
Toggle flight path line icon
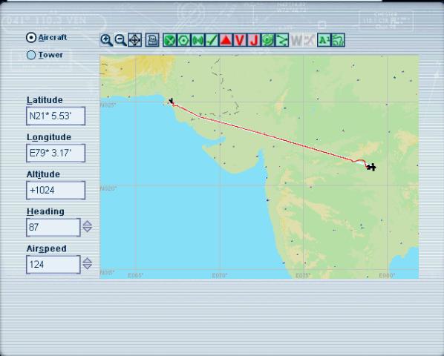tap(282, 40)
